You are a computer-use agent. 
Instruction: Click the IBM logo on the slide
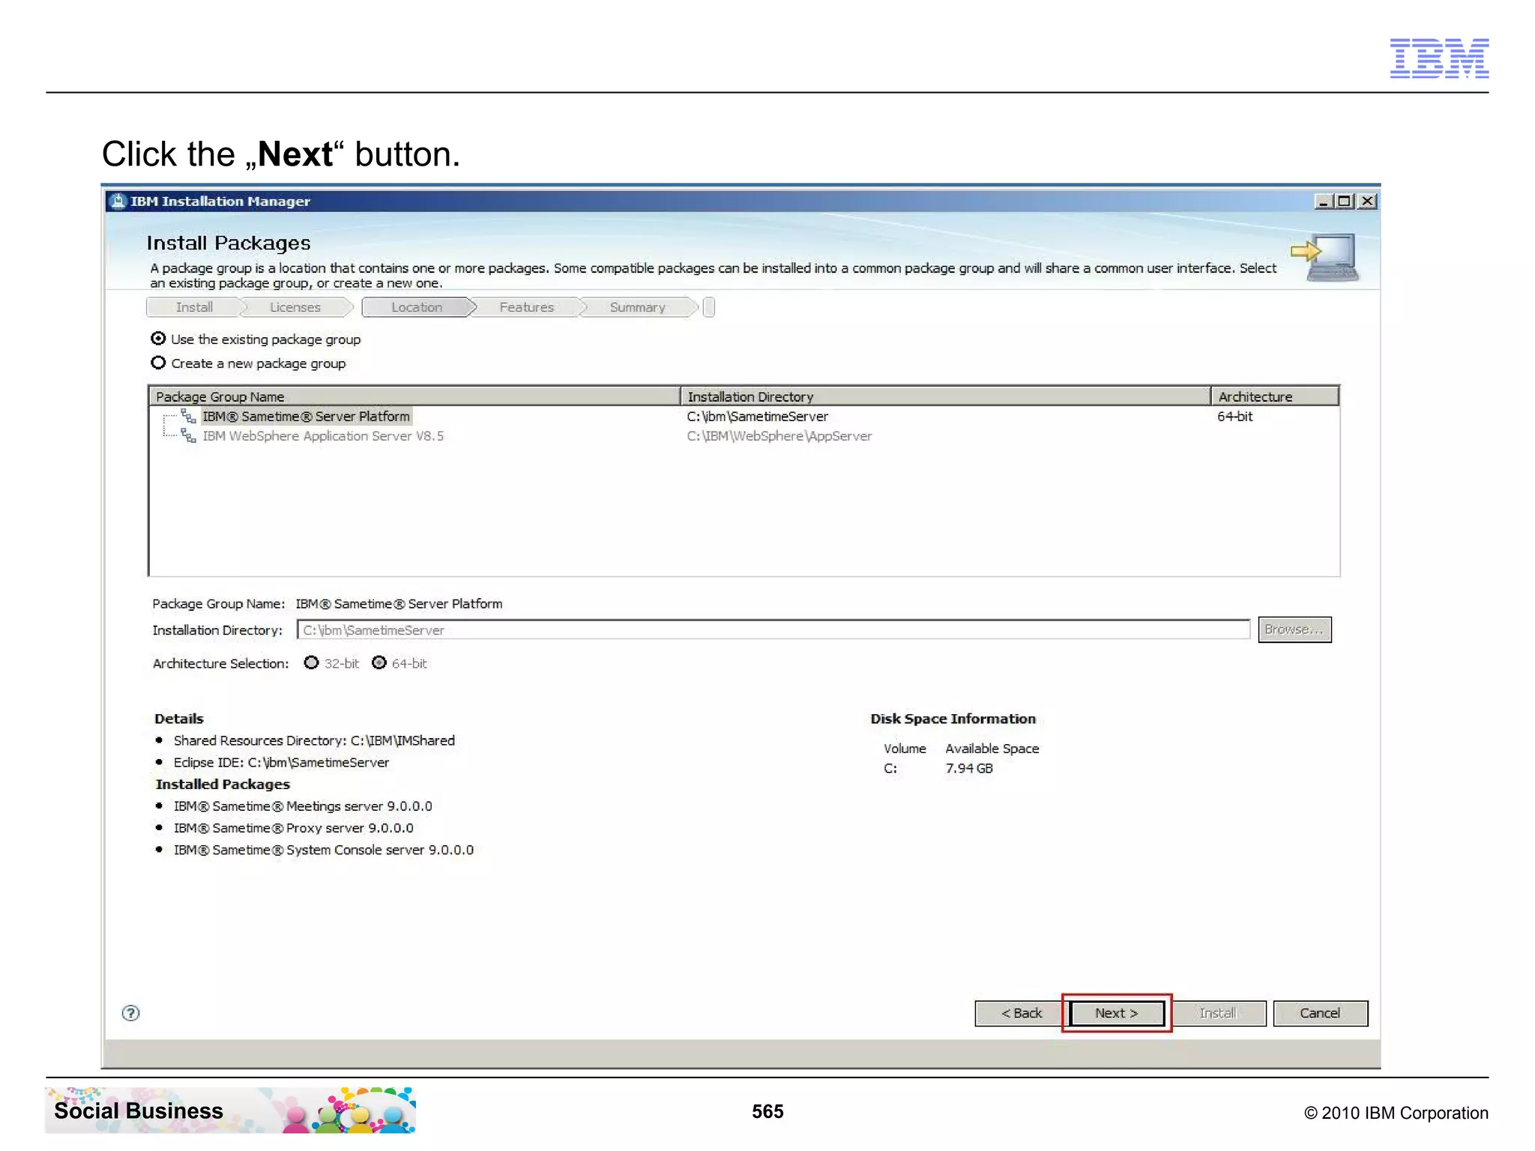[x=1439, y=58]
